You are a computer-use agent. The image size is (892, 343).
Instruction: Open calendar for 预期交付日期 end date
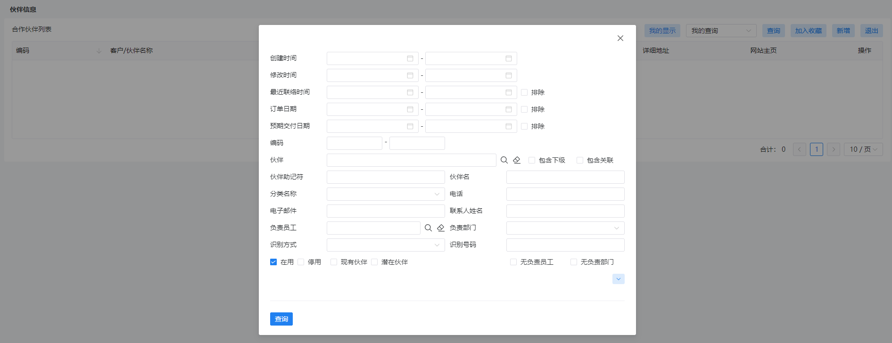click(509, 126)
